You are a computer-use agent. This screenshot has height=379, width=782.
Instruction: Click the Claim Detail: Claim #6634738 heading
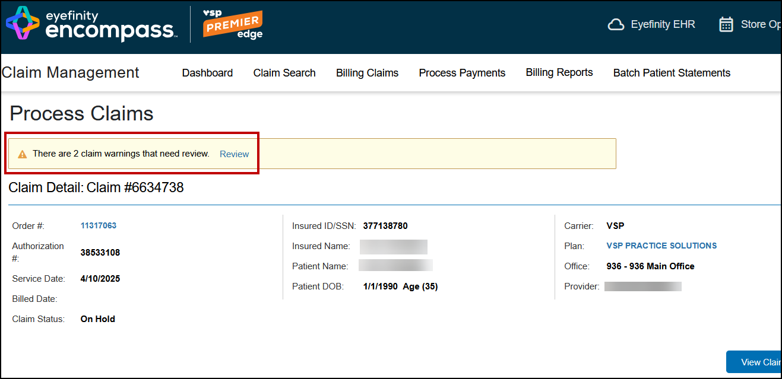click(x=96, y=187)
